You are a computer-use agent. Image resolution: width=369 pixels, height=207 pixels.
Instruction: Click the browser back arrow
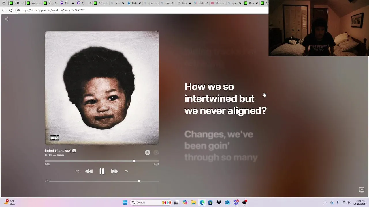point(3,10)
